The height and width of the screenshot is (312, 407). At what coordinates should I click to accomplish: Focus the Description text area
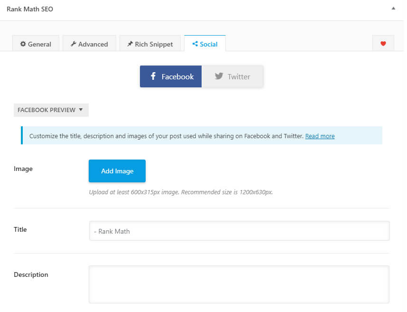tap(239, 284)
